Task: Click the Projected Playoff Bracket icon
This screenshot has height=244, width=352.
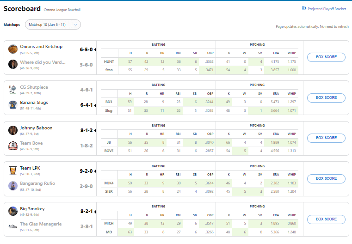Action: point(304,8)
